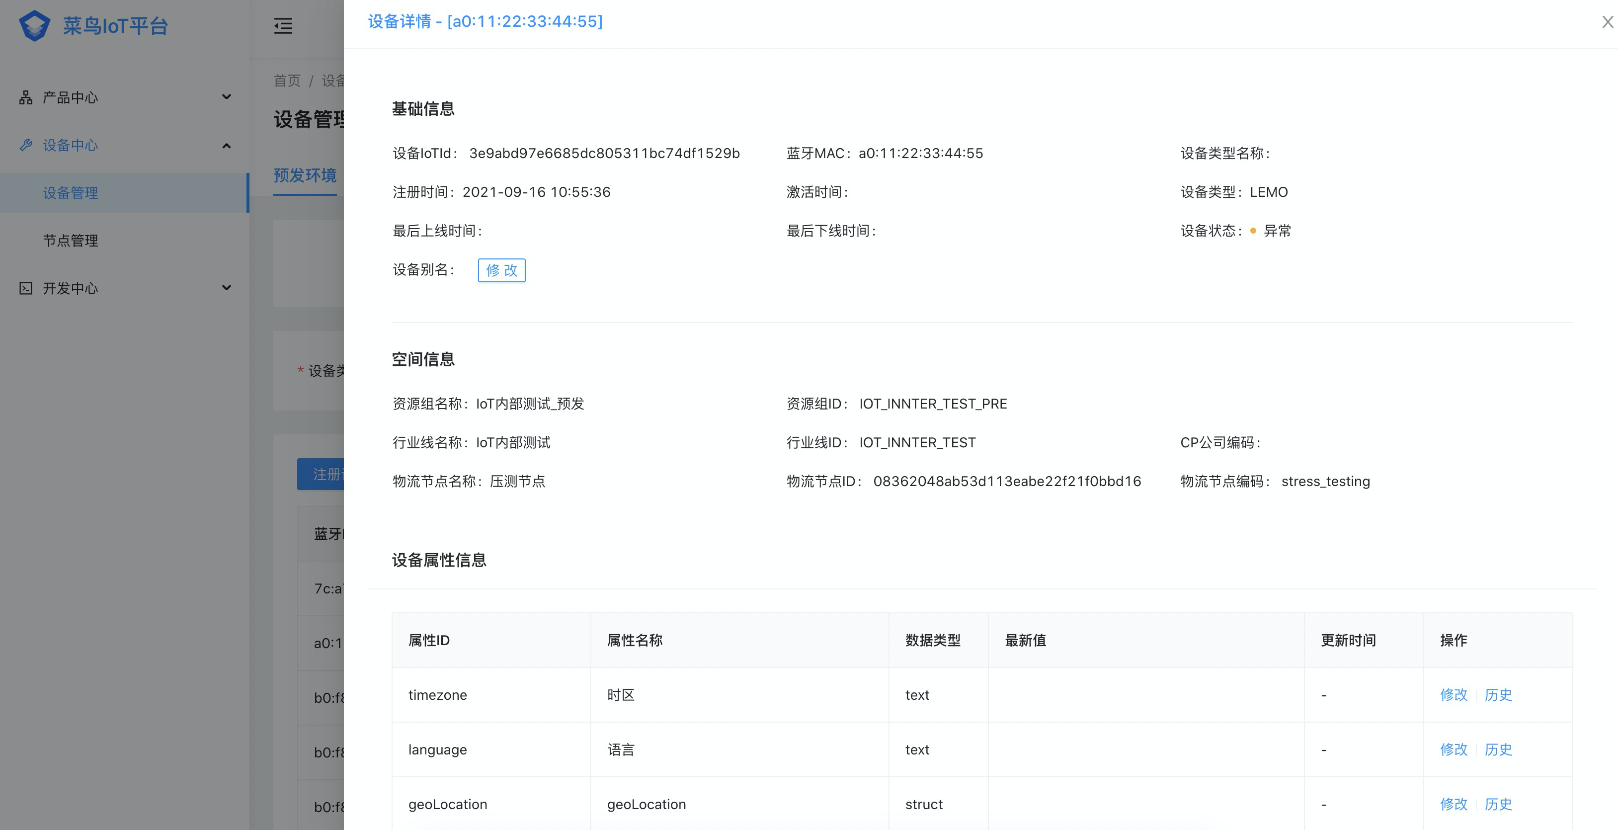Open the 设备管理 menu item
Image resolution: width=1618 pixels, height=830 pixels.
pyautogui.click(x=71, y=193)
